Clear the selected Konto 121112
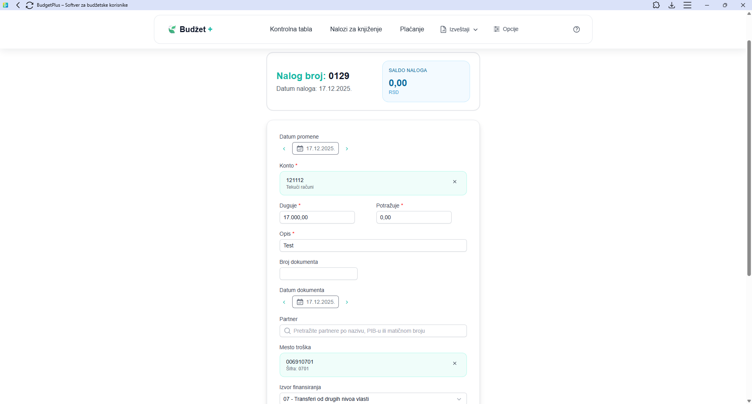The image size is (752, 404). coord(455,182)
